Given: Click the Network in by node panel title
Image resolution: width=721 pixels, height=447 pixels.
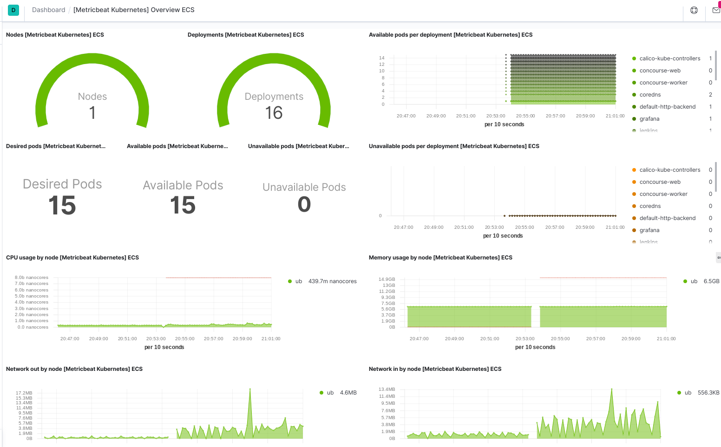Looking at the screenshot, I should pos(435,369).
